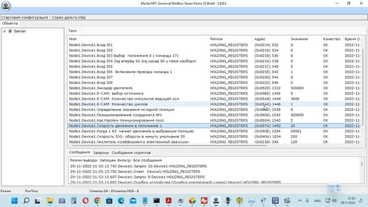Launch the Camera app from the taskbar
368x207 pixels.
62,201
